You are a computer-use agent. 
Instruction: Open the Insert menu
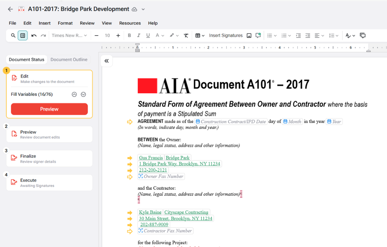coord(45,23)
